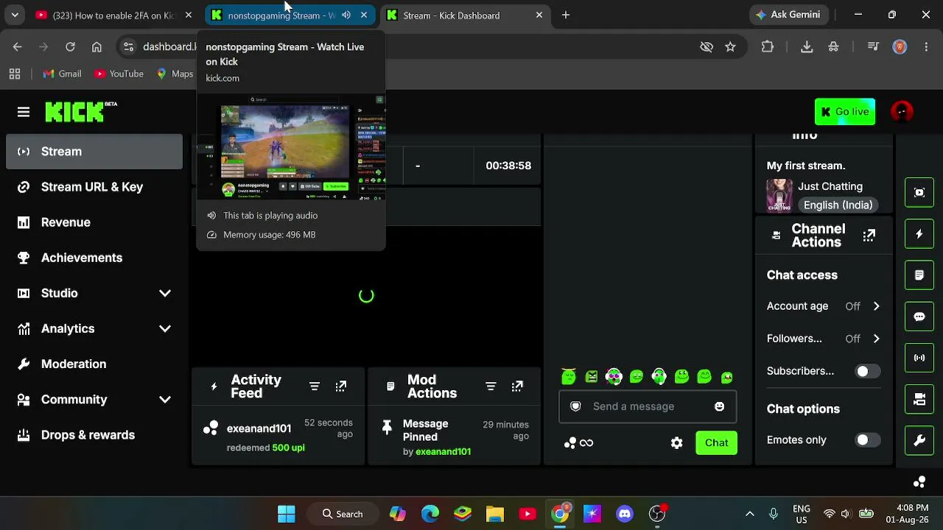
Task: Select the broadcast signal widget icon in right rail
Action: [x=919, y=358]
